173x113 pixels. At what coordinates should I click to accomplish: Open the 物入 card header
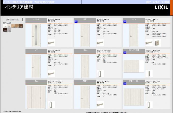coord(85,51)
